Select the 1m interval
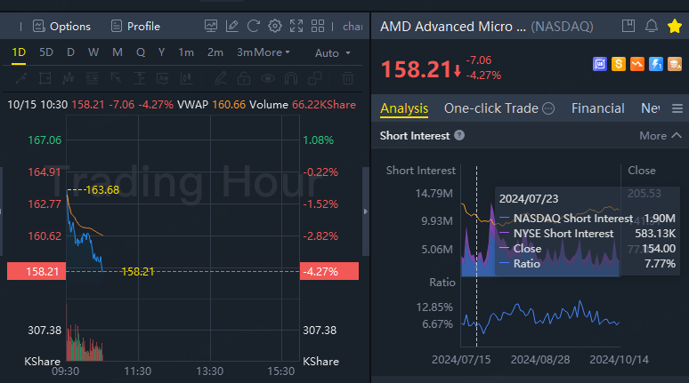The image size is (689, 383). [186, 52]
